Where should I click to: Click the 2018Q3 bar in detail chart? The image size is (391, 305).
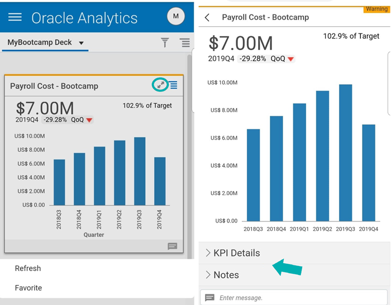tap(254, 175)
